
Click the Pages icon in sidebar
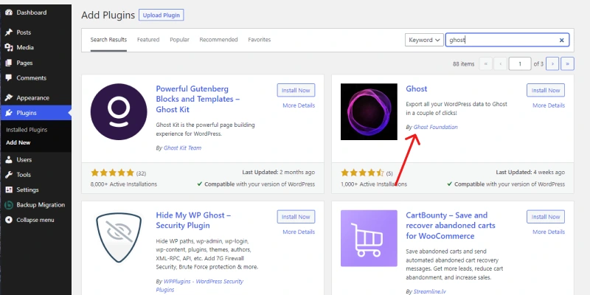tap(9, 63)
